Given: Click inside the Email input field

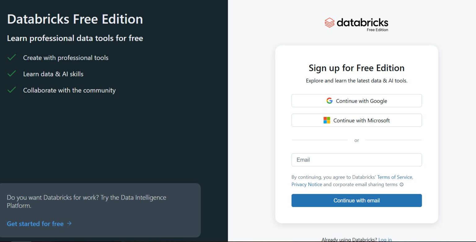Looking at the screenshot, I should pyautogui.click(x=356, y=160).
